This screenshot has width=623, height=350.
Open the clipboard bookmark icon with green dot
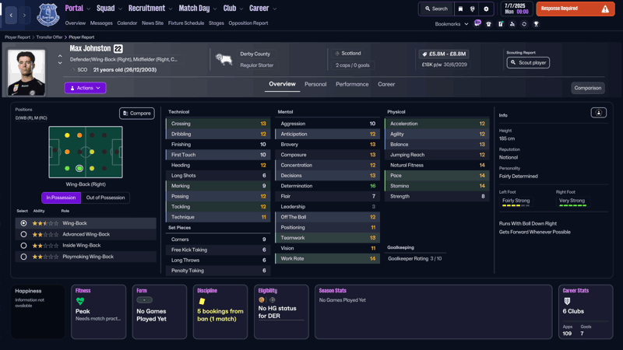(x=501, y=24)
